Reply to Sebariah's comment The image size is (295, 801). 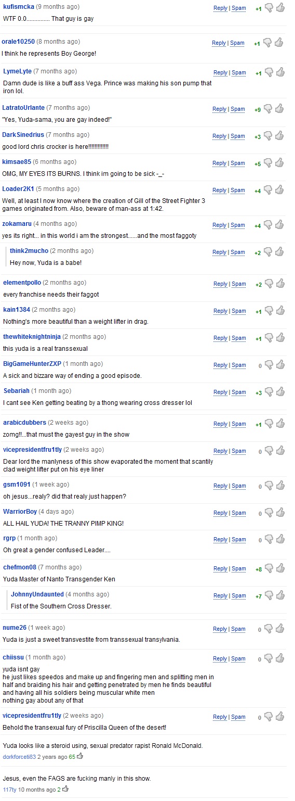click(220, 392)
